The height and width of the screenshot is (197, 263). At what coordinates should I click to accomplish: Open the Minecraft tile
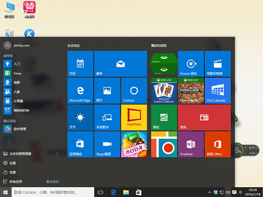(x=191, y=90)
